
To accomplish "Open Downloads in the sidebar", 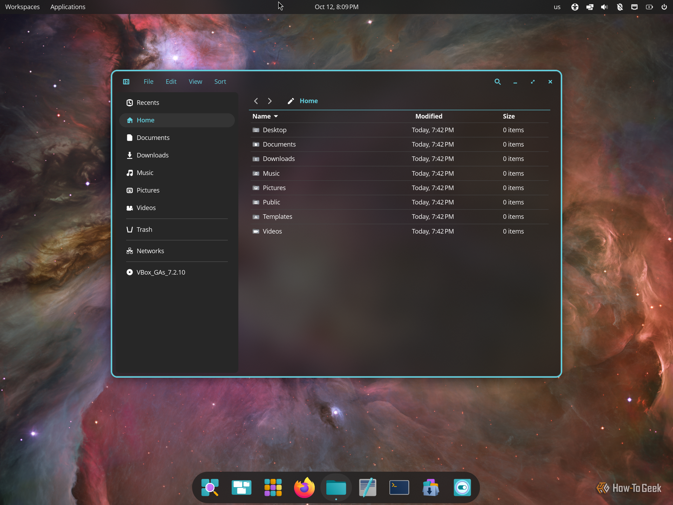I will pos(177,155).
